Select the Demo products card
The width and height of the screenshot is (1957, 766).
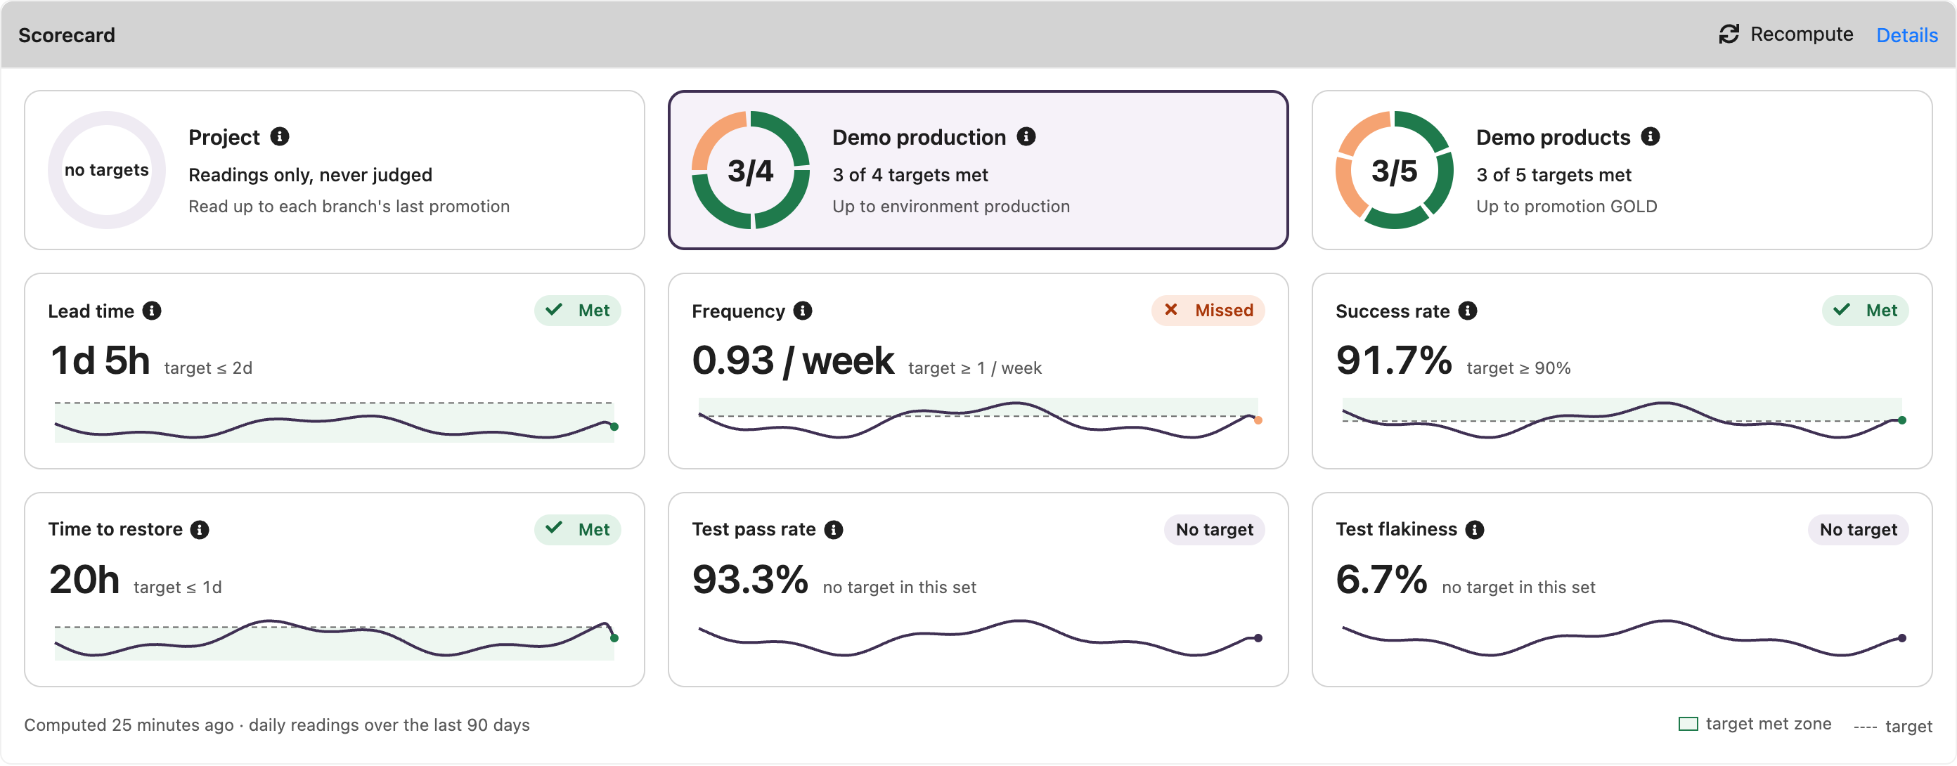pyautogui.click(x=1622, y=170)
